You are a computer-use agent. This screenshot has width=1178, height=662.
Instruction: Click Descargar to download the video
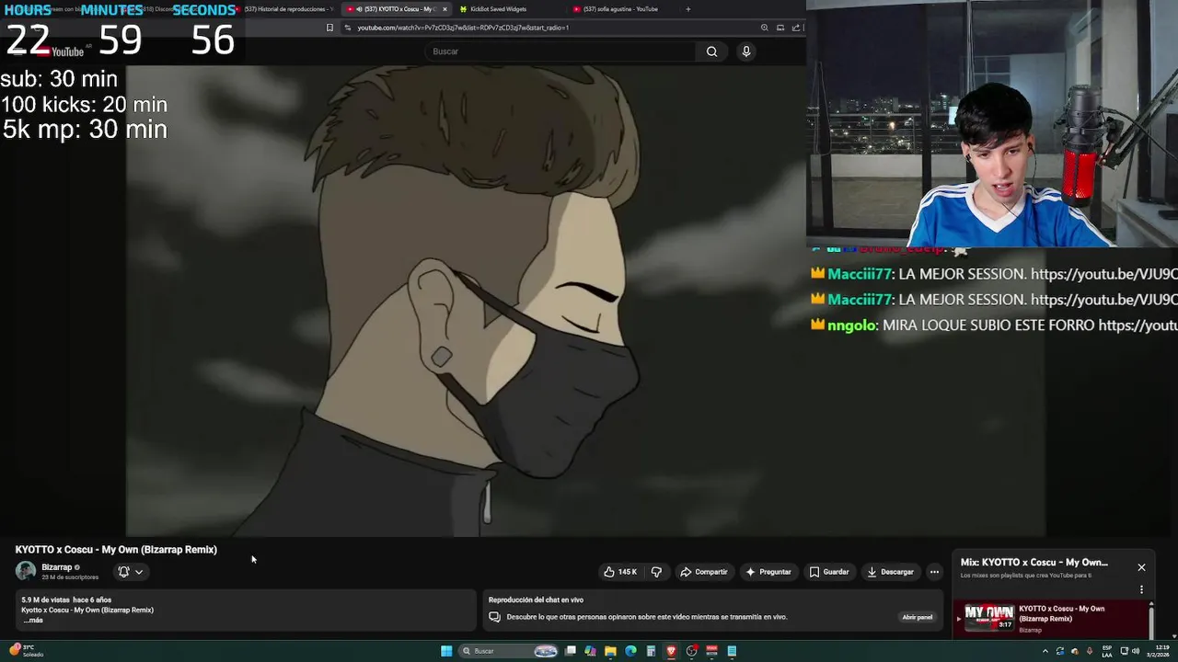[890, 572]
